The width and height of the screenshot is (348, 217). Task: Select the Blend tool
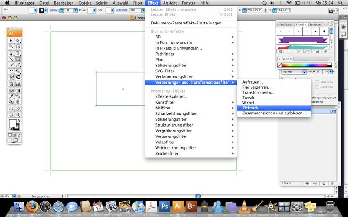(18, 96)
